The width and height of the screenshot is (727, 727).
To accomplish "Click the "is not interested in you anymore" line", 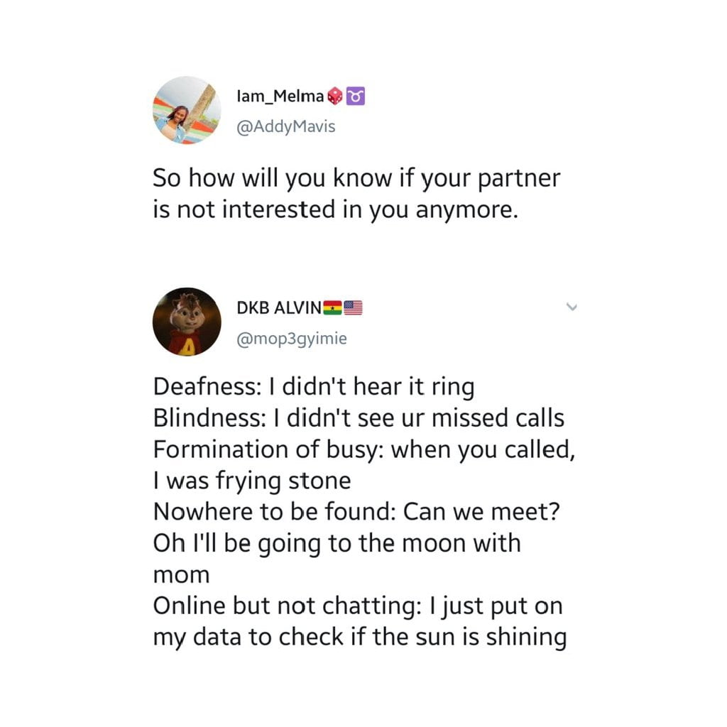I will (332, 210).
